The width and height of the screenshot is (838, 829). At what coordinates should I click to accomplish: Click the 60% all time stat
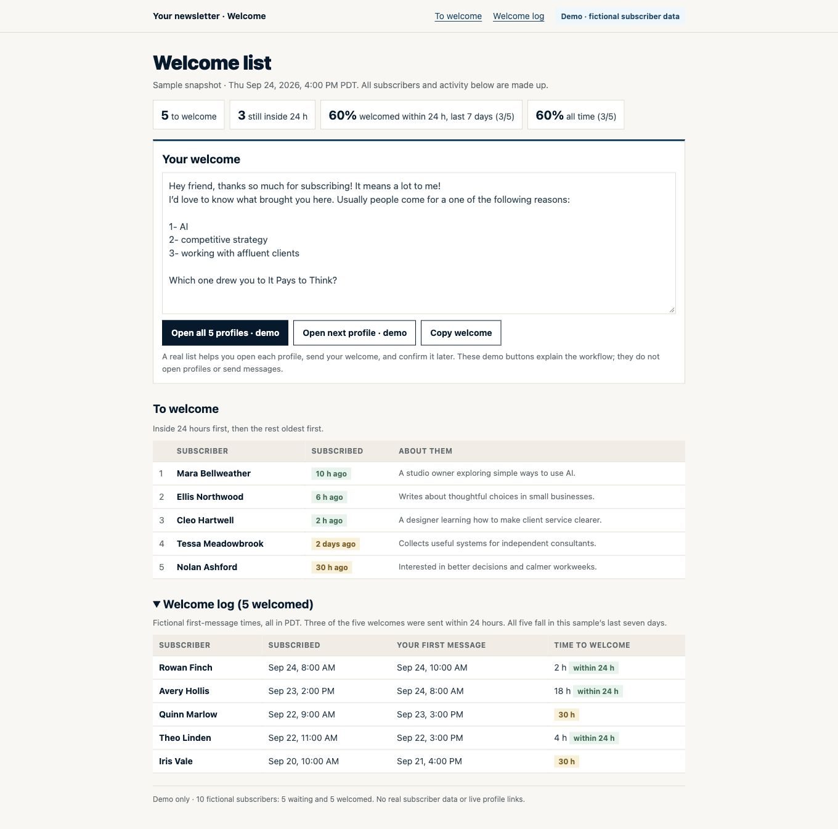[x=576, y=115]
